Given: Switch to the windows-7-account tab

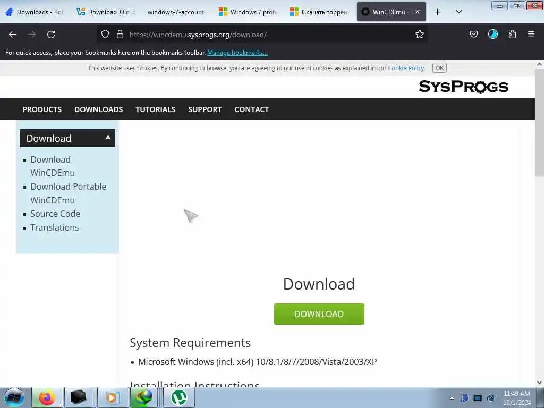Looking at the screenshot, I should click(x=176, y=12).
